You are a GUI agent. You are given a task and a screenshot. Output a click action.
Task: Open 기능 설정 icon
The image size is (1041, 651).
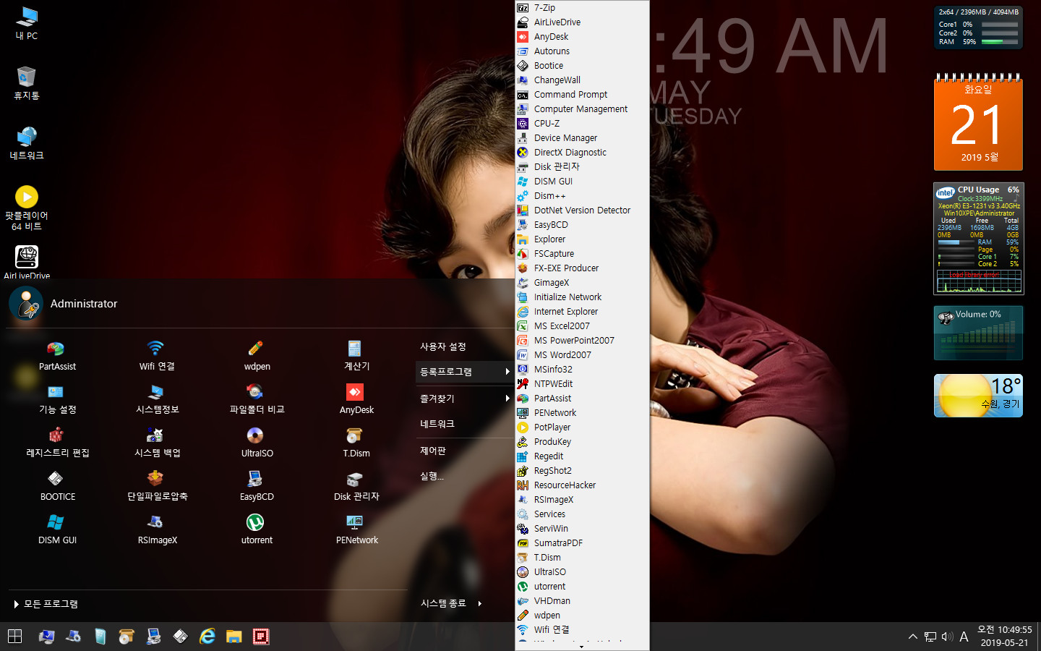[x=56, y=399]
